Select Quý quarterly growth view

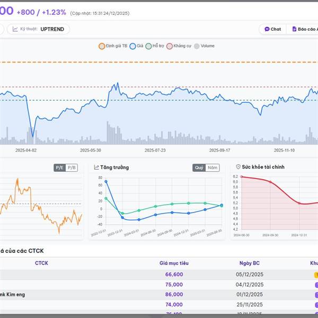pos(199,167)
